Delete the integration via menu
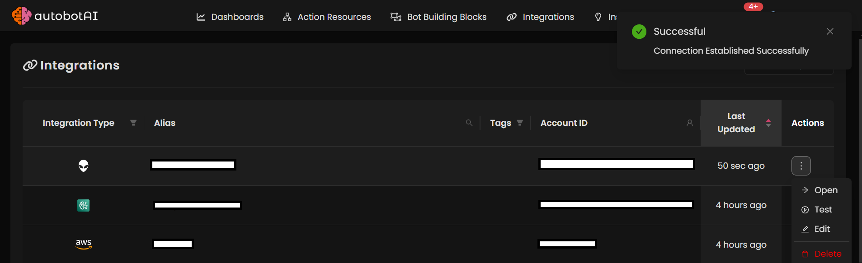The height and width of the screenshot is (263, 862). pyautogui.click(x=827, y=254)
